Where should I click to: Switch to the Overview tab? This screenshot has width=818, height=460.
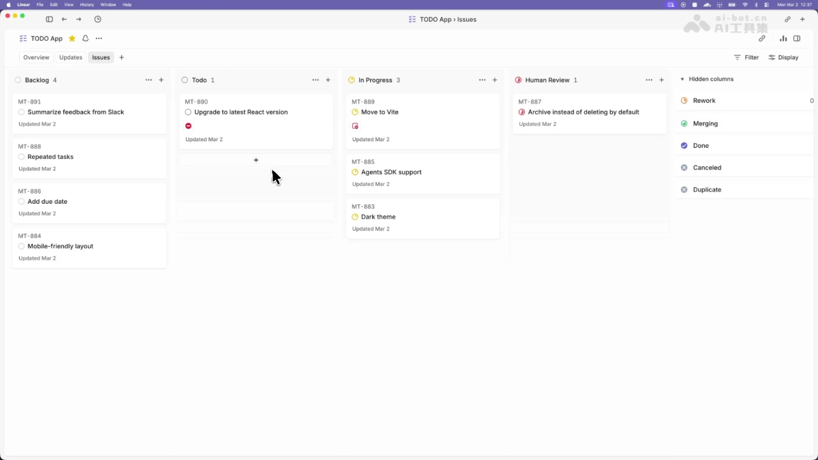[36, 57]
